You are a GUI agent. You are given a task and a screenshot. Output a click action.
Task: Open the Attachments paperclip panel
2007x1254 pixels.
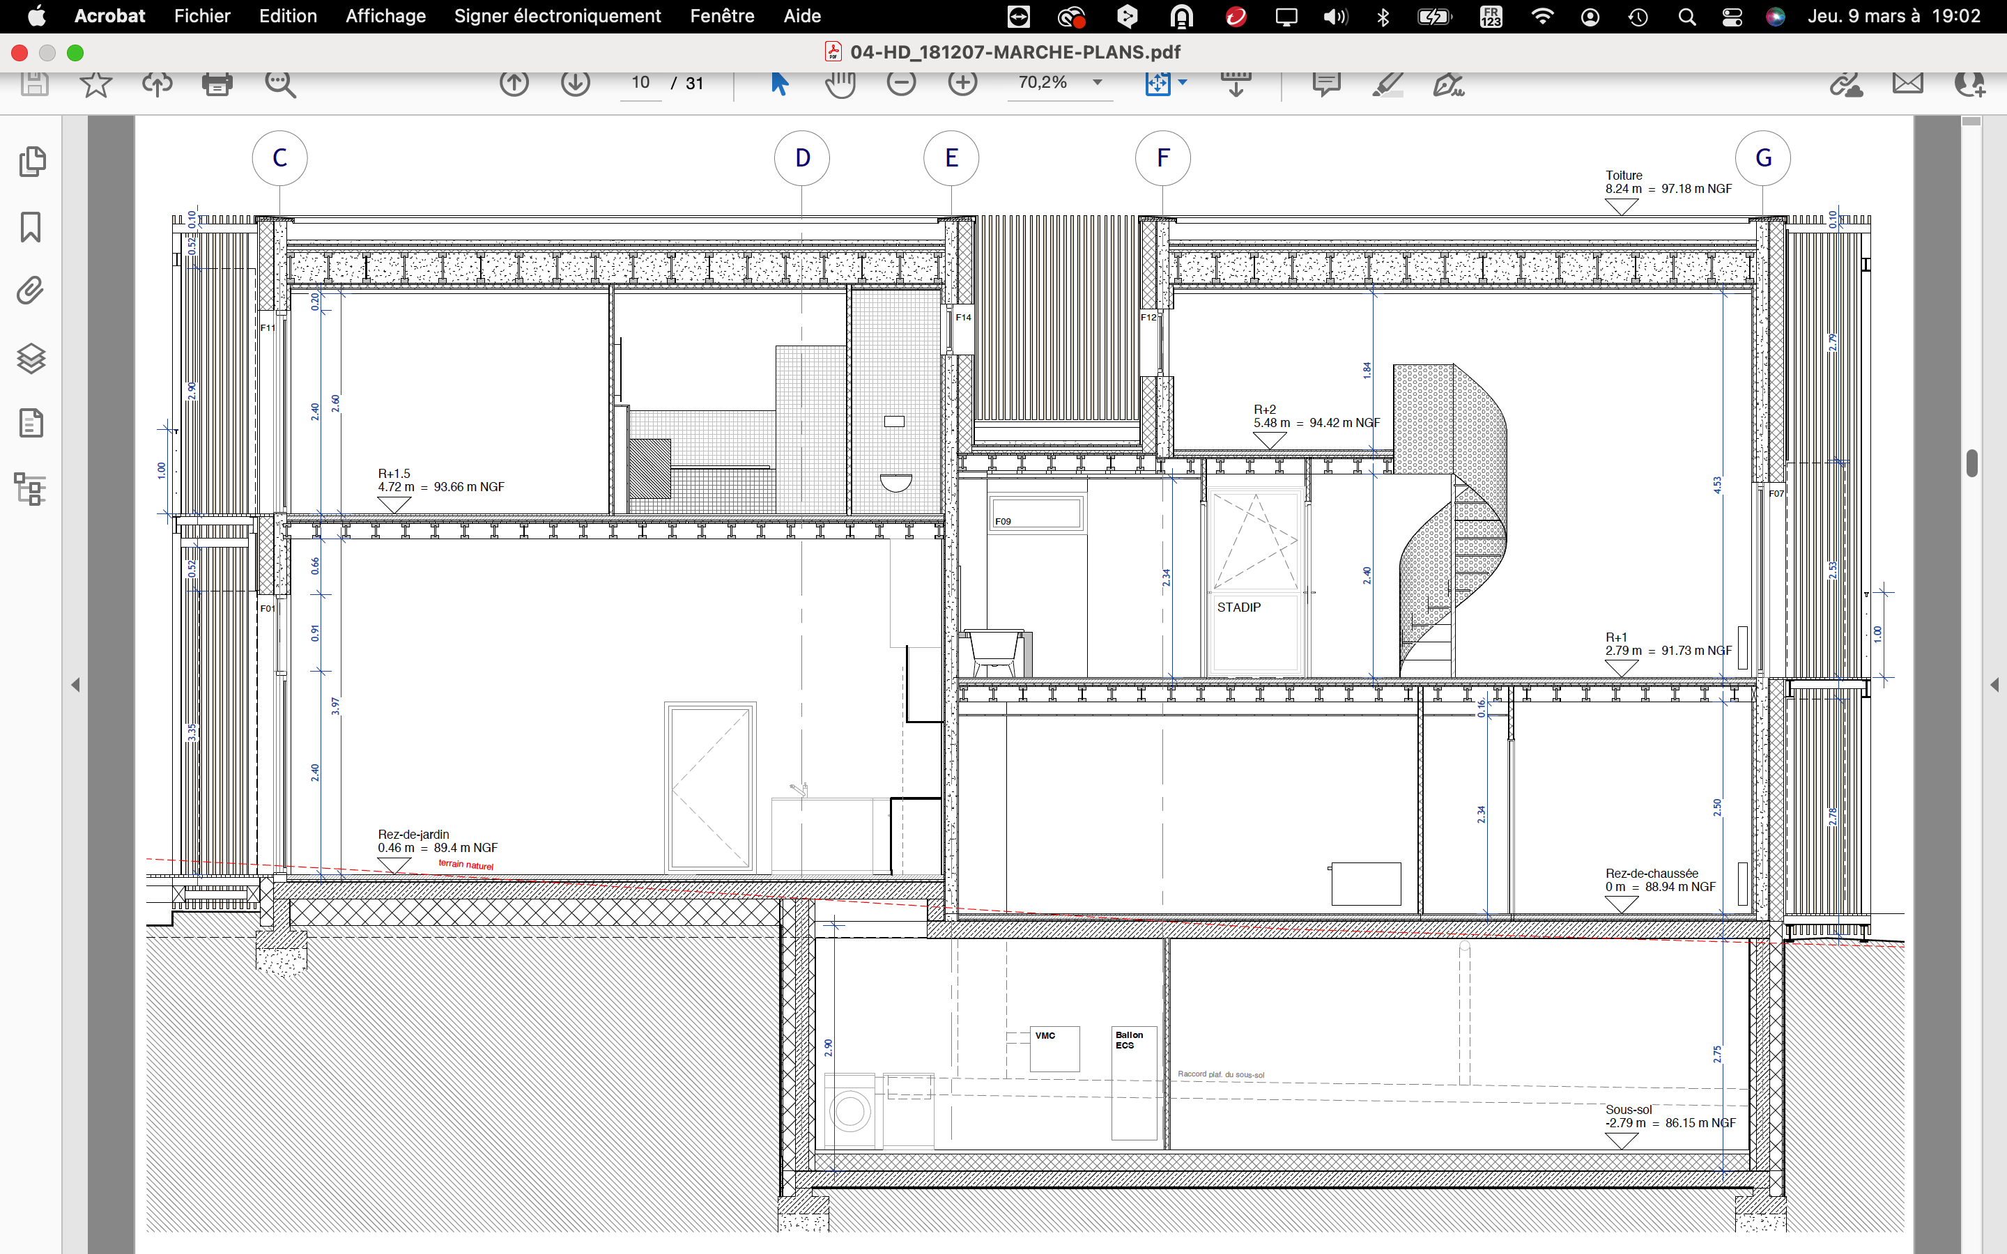(x=31, y=291)
